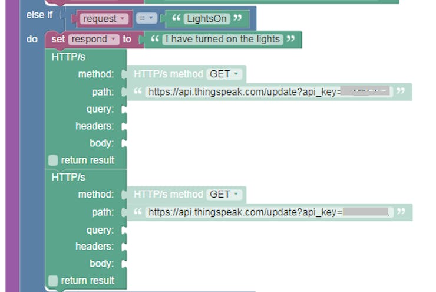Click the second block's body input socket
The image size is (436, 292).
click(124, 264)
